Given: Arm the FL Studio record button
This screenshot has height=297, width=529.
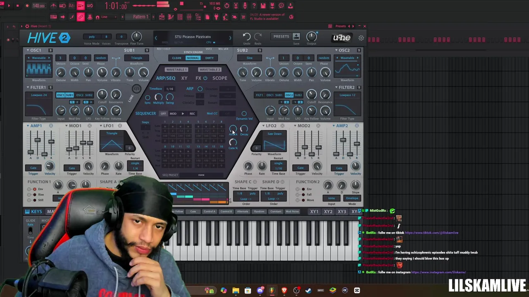Looking at the screenshot, I should 27,6.
